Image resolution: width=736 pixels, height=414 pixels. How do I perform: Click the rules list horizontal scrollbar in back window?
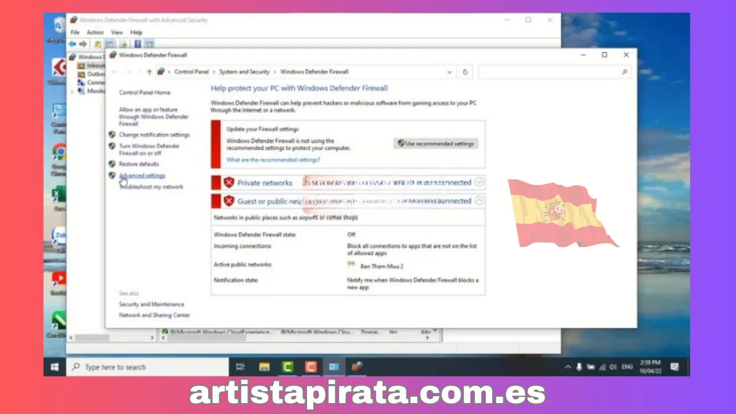(296, 338)
